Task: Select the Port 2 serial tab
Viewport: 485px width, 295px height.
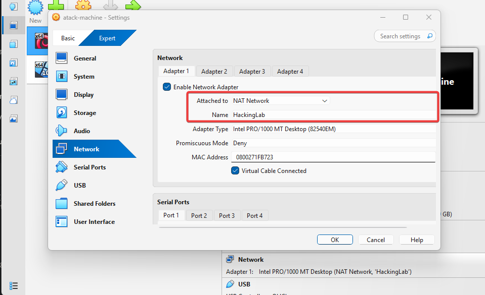Action: (x=199, y=216)
